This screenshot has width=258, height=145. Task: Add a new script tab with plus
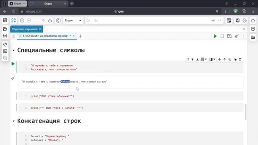tap(81, 36)
